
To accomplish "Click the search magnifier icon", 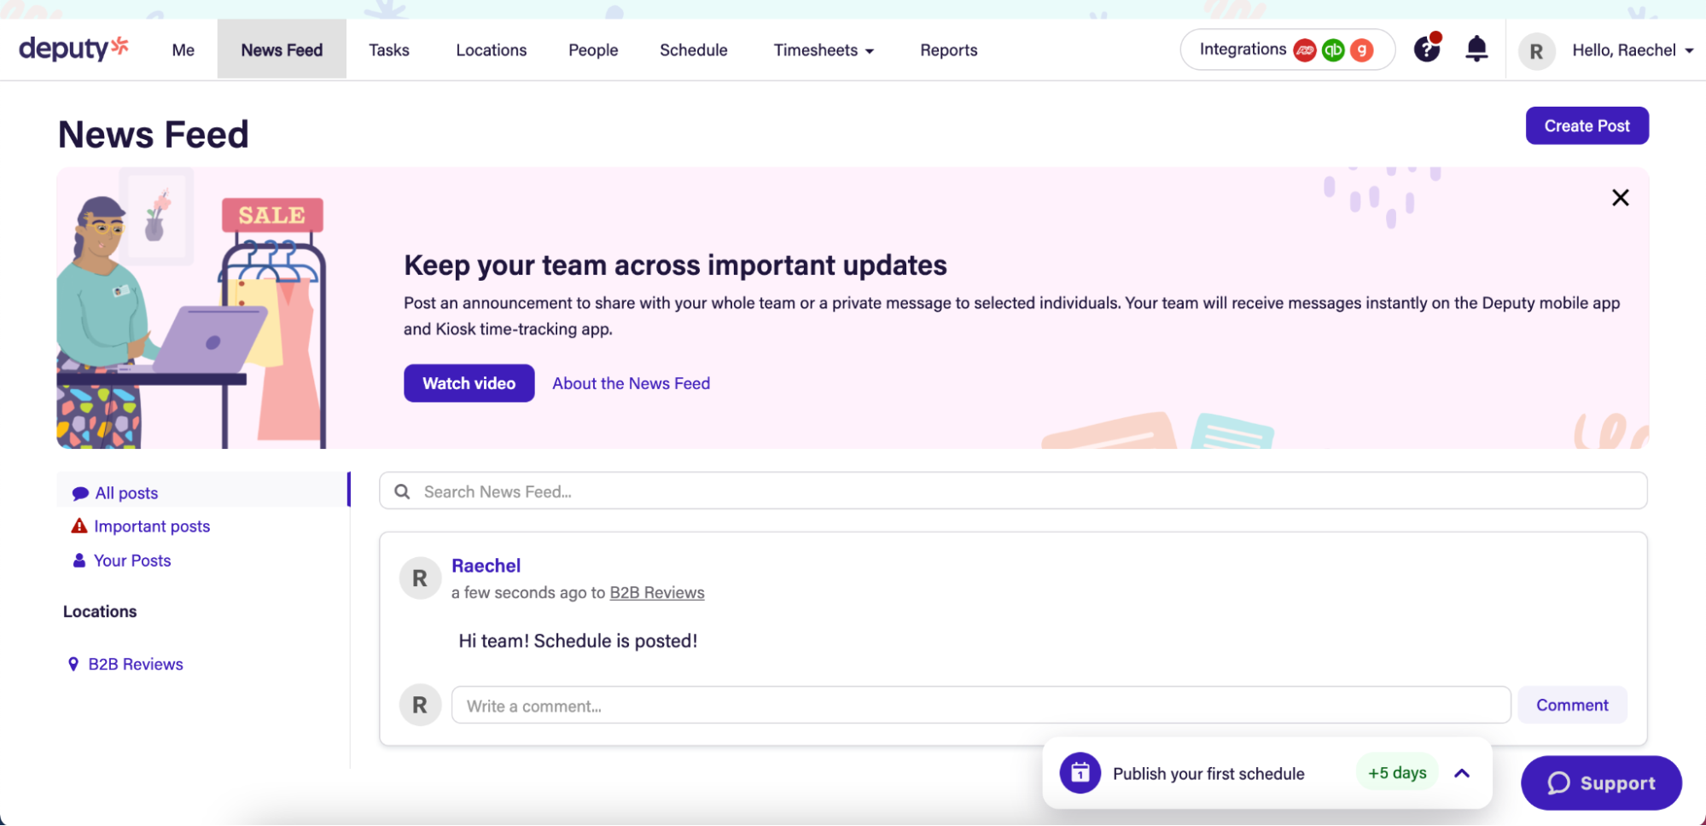I will coord(402,492).
